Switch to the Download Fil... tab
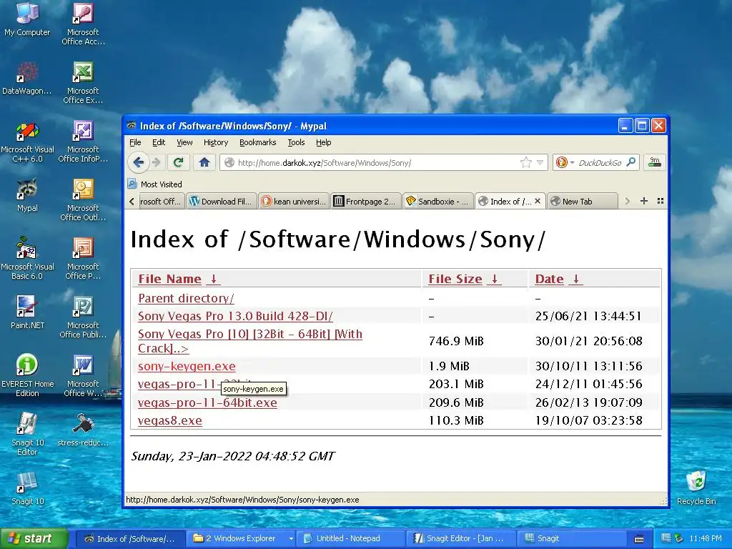The width and height of the screenshot is (732, 549). click(x=222, y=201)
